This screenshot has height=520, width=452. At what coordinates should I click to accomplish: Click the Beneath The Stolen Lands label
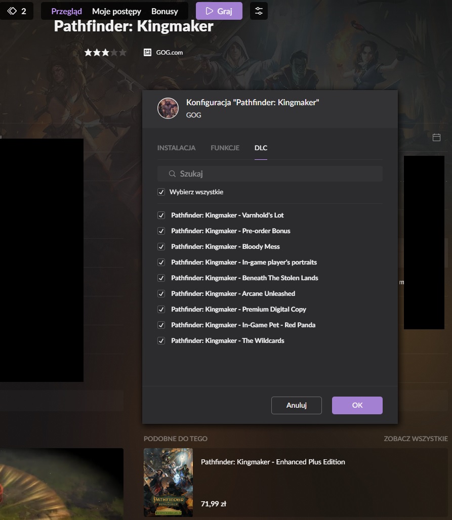click(244, 278)
